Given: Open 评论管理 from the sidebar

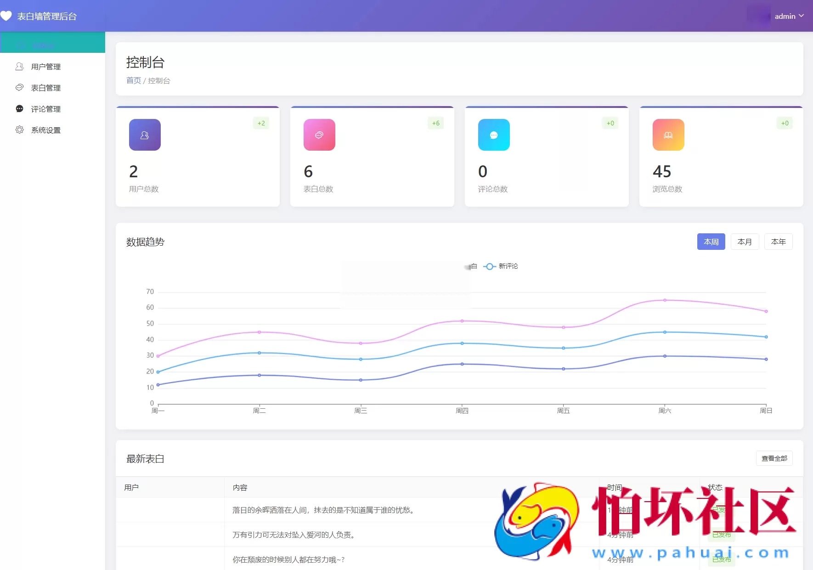Looking at the screenshot, I should tap(45, 109).
